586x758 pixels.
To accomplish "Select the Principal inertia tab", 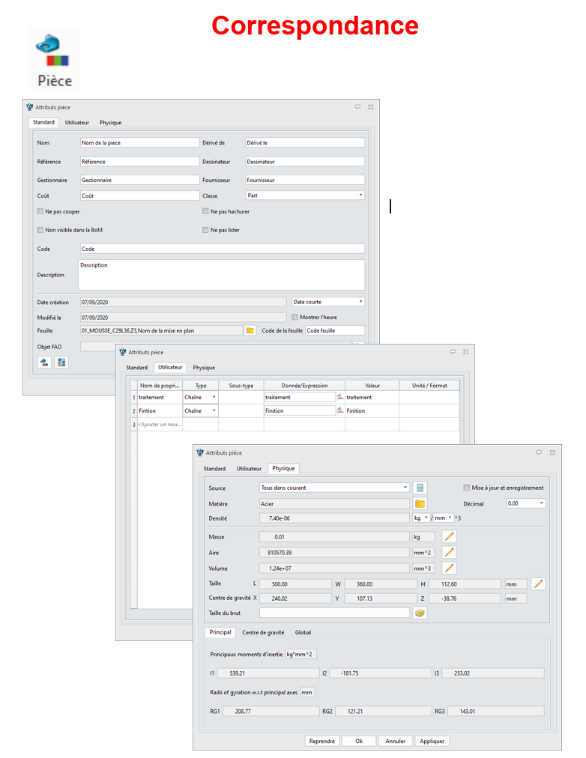I will click(x=220, y=632).
